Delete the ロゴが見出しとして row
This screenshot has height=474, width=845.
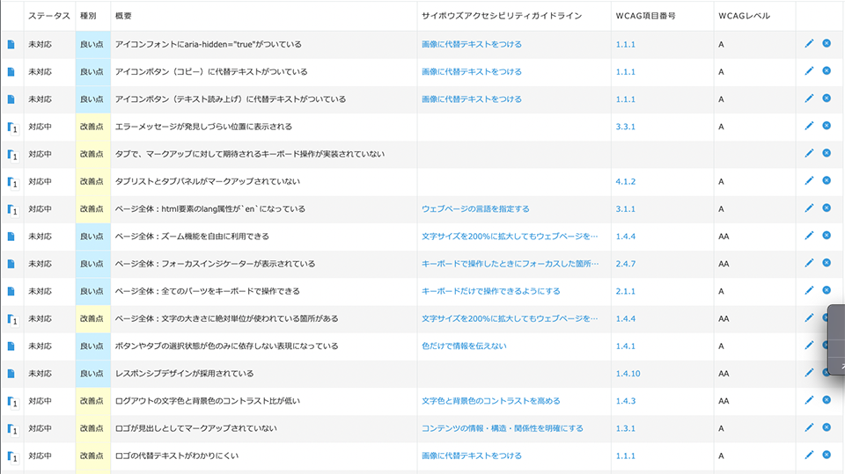[827, 427]
